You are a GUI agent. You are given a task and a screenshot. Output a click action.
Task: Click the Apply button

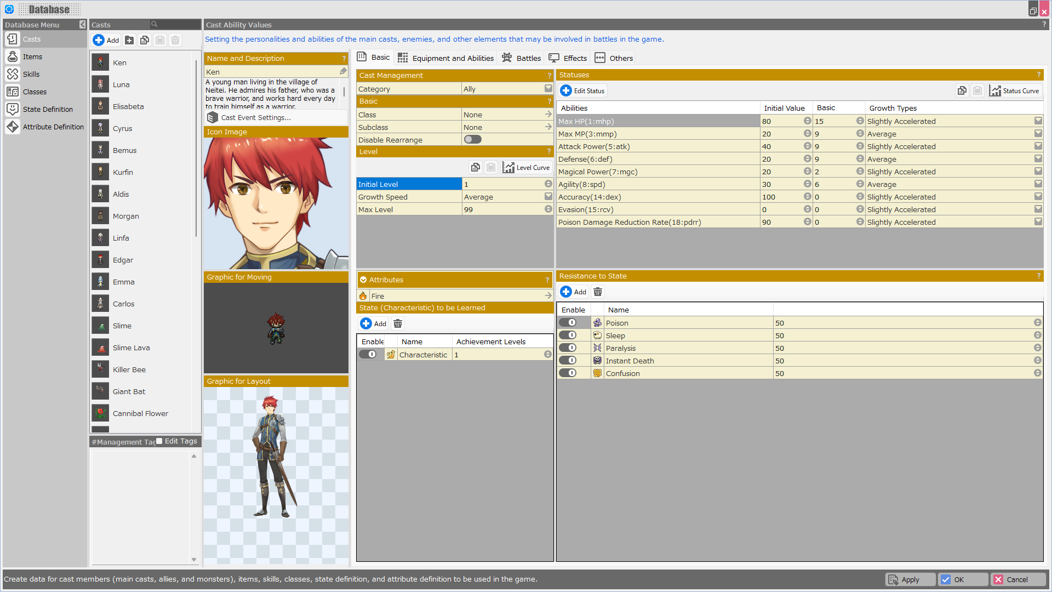[910, 579]
